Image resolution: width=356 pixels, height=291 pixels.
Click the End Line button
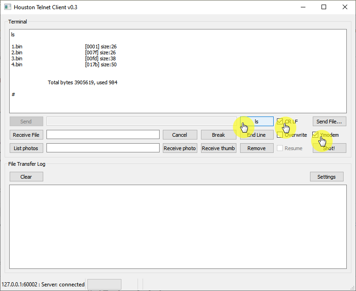click(257, 135)
